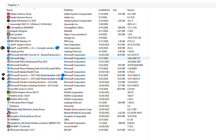The width and height of the screenshot is (216, 140).
Task: Click the Google Chrome icon
Action: pyautogui.click(x=8, y=38)
